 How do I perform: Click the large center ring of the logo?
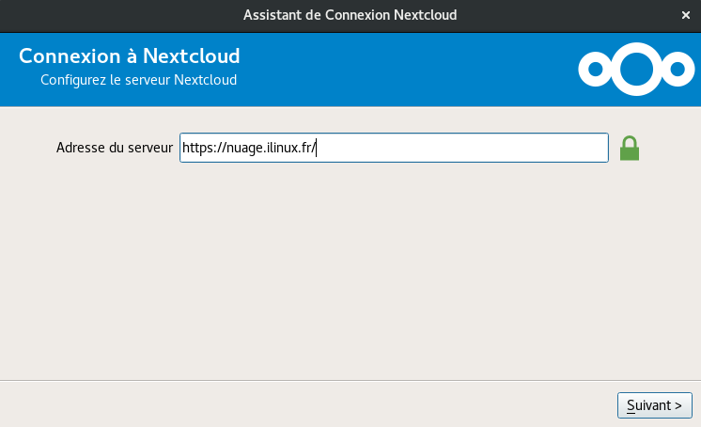[x=636, y=68]
